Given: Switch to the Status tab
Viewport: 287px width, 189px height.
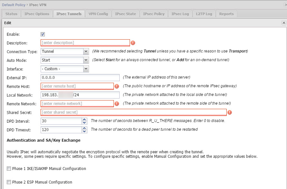Looking at the screenshot, I should 11,14.
